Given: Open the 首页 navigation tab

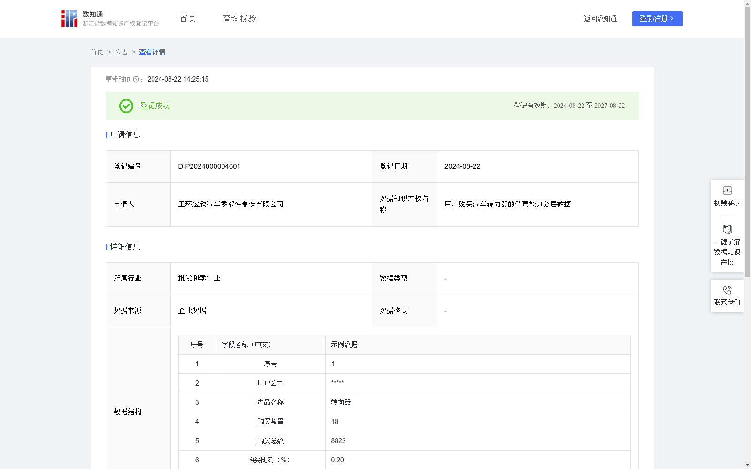Looking at the screenshot, I should click(x=188, y=19).
